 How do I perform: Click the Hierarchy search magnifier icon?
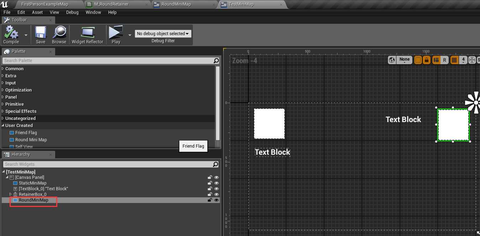coord(216,164)
